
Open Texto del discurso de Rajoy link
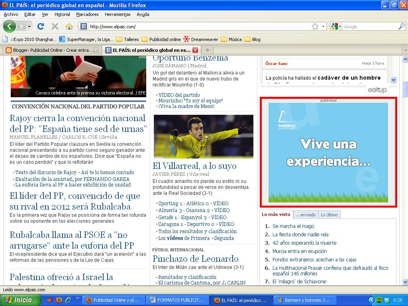[x=46, y=172]
